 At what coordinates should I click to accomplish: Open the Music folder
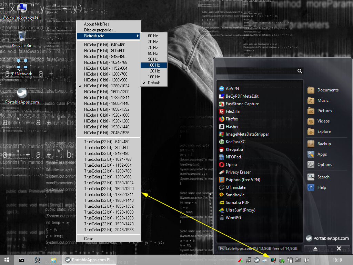[318, 100]
